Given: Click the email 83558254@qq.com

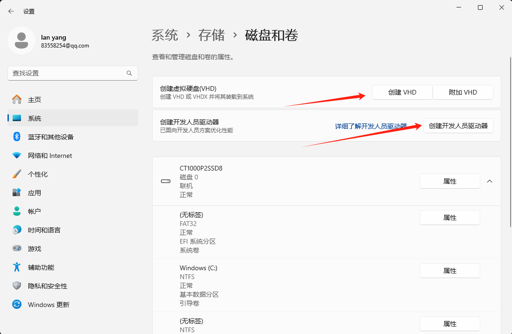Looking at the screenshot, I should click(65, 46).
